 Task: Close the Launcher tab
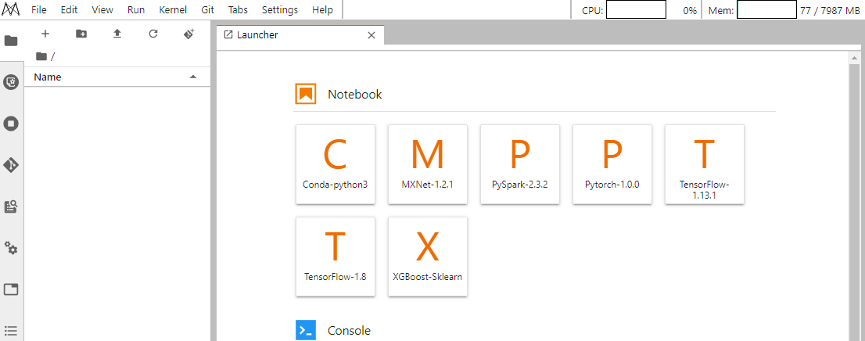[x=371, y=35]
